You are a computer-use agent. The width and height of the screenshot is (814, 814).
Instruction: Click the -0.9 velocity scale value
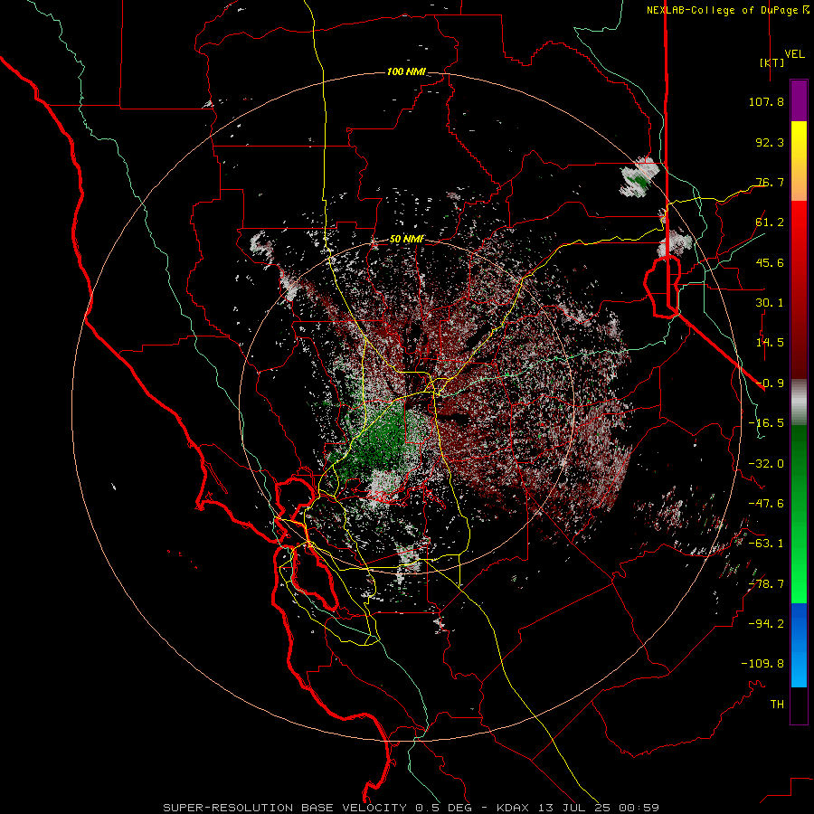pos(770,383)
